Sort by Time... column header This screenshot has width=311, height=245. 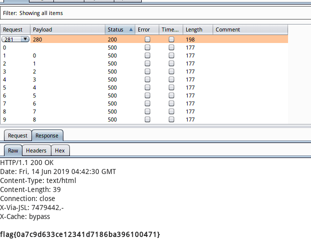171,29
